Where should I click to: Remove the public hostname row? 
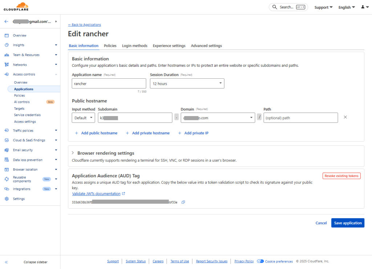coord(345,117)
